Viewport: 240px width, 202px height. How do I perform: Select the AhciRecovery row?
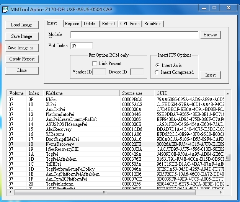tap(116, 129)
